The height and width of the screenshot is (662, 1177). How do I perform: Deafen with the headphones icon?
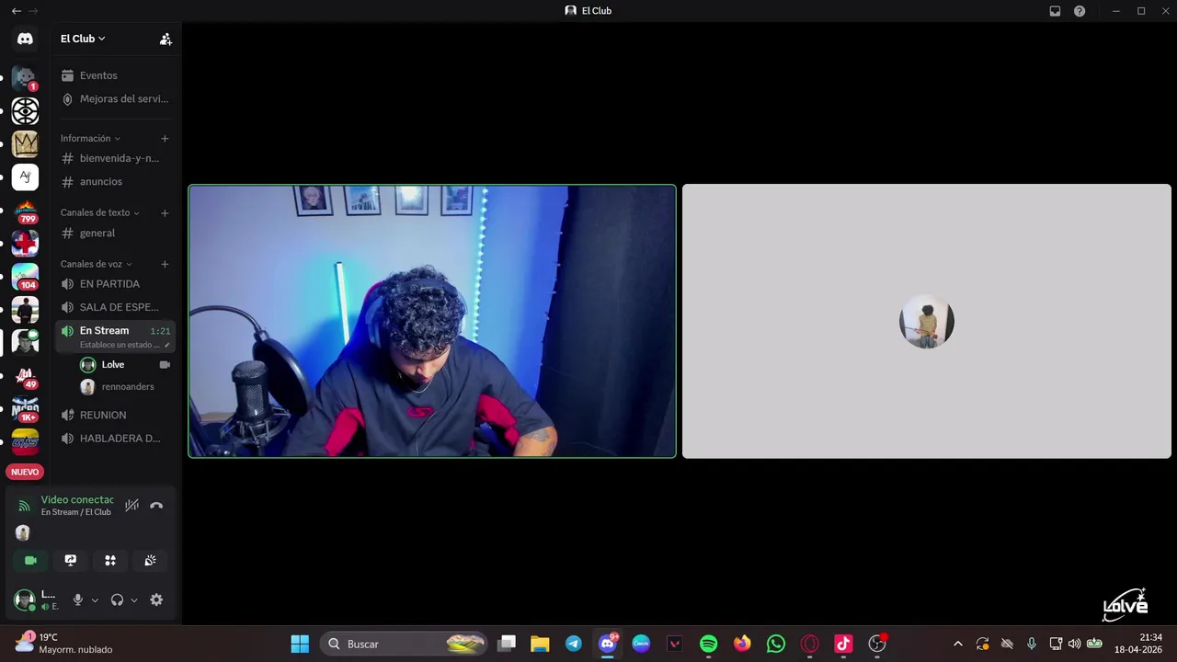click(x=117, y=599)
